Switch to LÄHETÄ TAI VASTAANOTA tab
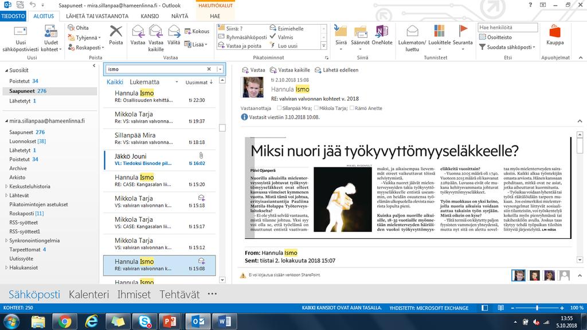Screen dimensions: 587x330 point(97,16)
